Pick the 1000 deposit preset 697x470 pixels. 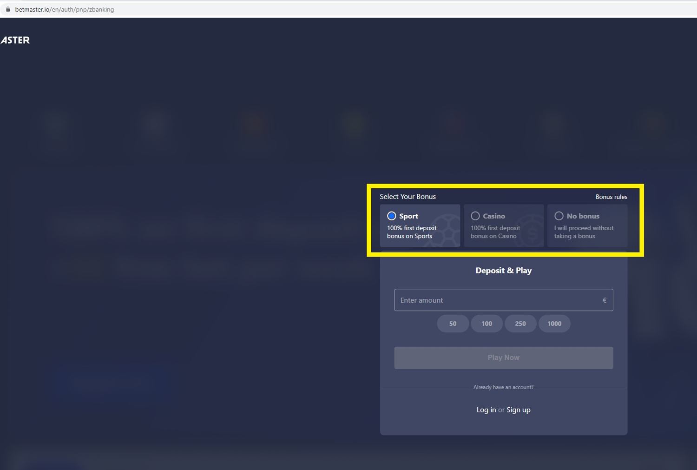[x=554, y=324]
